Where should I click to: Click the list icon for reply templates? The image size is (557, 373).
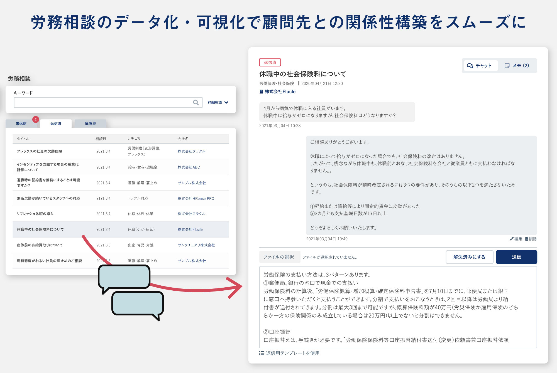(x=262, y=353)
